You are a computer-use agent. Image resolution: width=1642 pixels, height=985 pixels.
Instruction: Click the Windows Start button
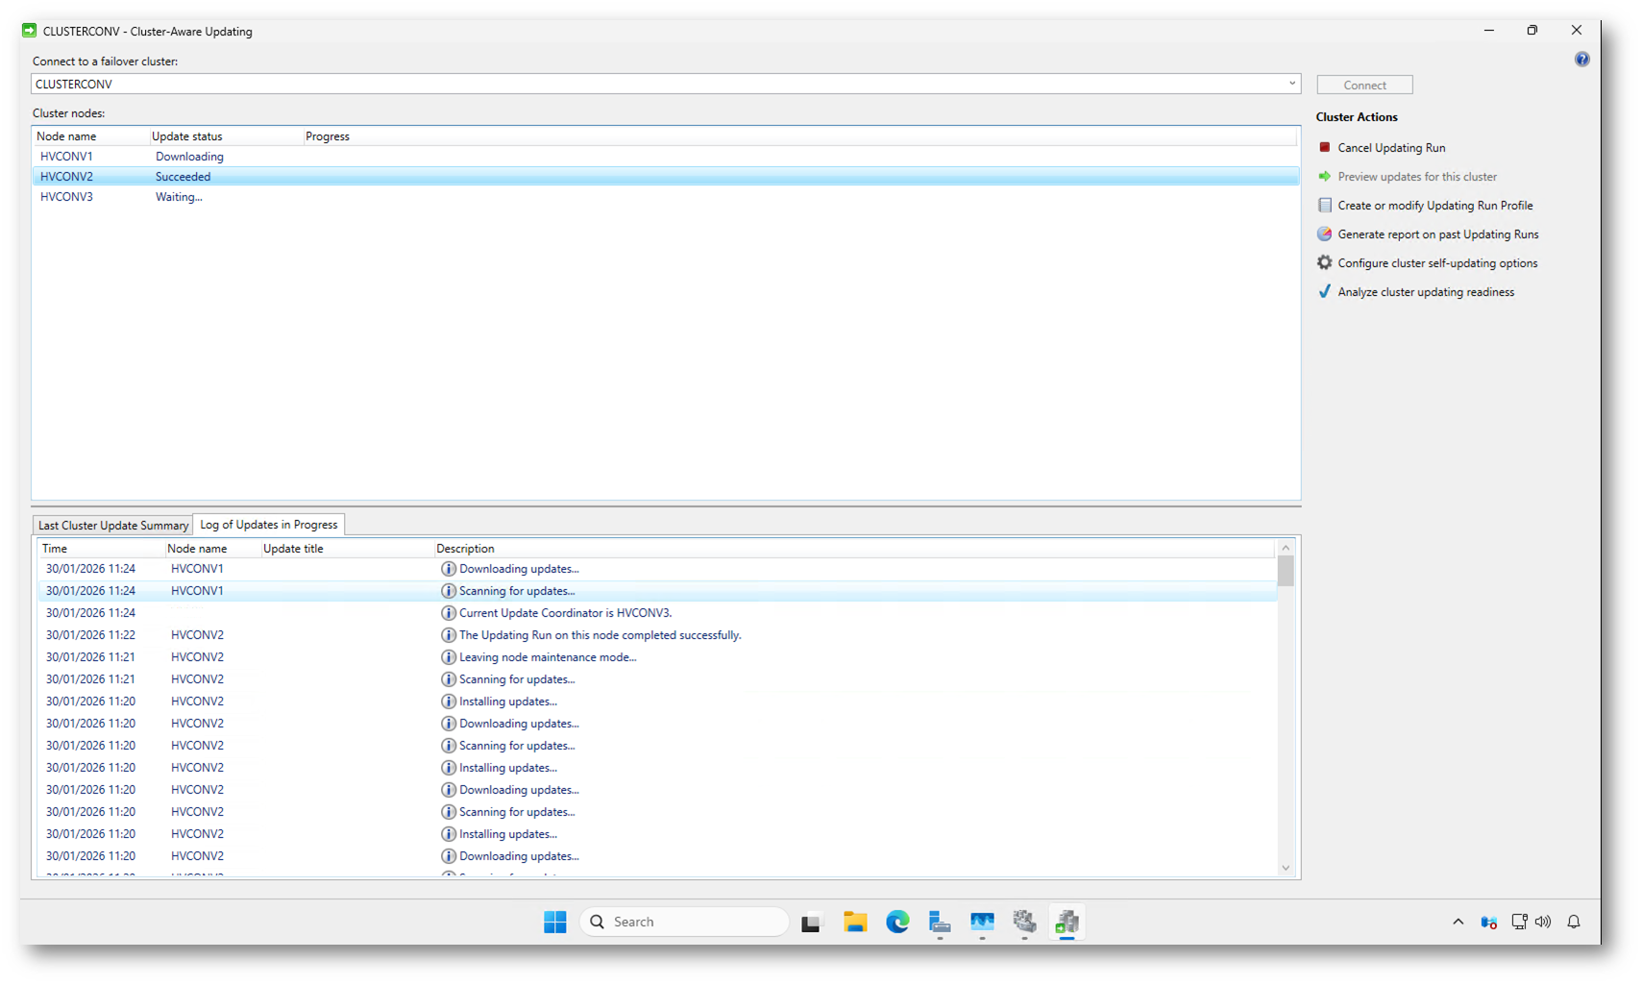(x=555, y=922)
